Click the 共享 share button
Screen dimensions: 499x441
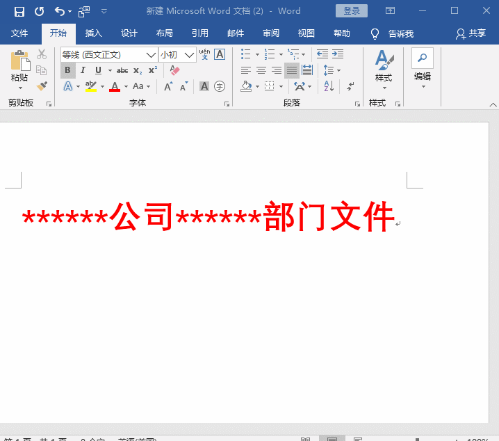tap(471, 33)
